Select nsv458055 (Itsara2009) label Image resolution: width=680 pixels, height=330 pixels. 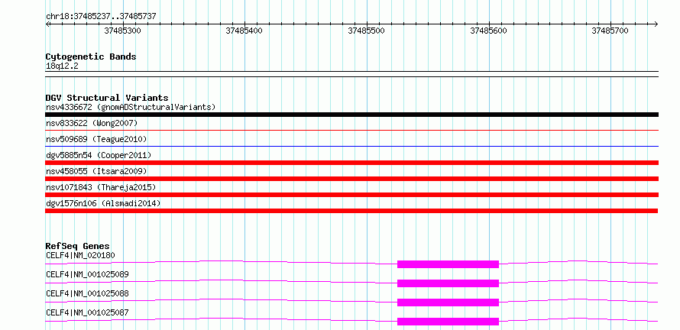pyautogui.click(x=96, y=171)
